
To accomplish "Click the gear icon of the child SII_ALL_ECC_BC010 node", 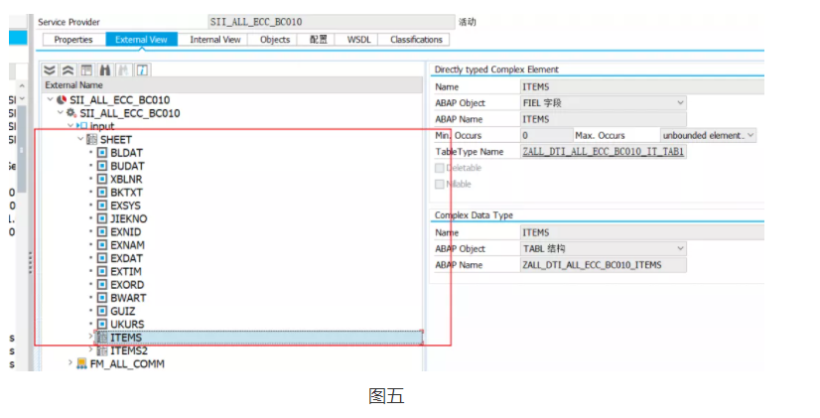I will (x=71, y=113).
